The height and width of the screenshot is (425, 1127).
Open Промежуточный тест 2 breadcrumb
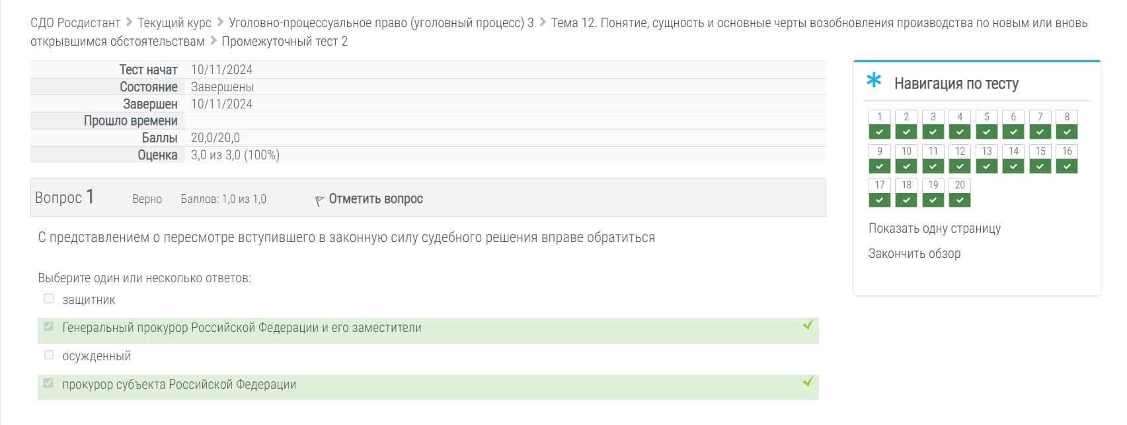(x=285, y=42)
